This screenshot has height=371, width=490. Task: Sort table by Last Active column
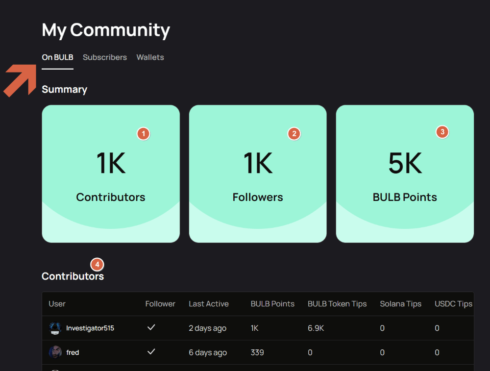[x=209, y=304]
